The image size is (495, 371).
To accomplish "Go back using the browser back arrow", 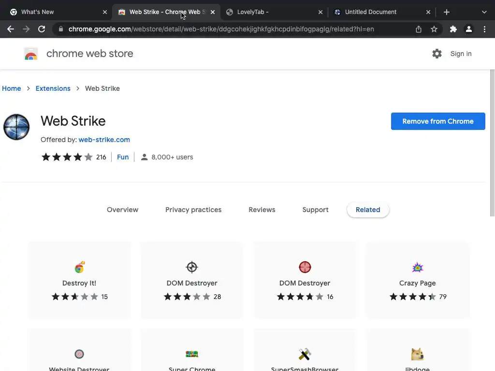I will click(x=11, y=29).
